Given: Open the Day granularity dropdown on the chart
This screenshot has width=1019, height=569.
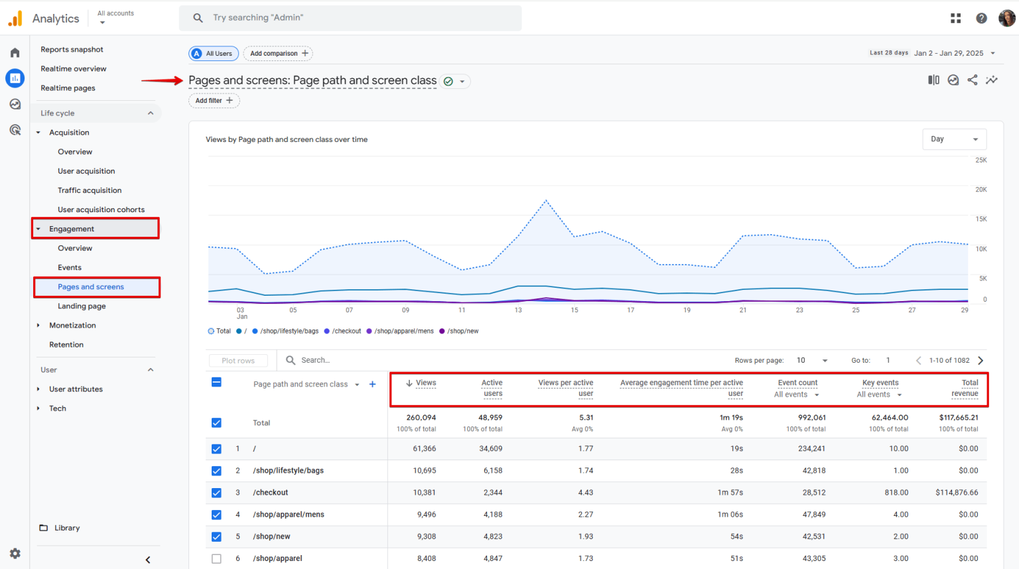Looking at the screenshot, I should [954, 139].
